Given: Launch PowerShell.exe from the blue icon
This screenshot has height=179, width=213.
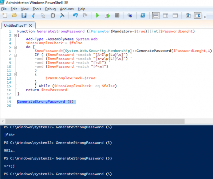Looking at the screenshot, I should coord(143,15).
